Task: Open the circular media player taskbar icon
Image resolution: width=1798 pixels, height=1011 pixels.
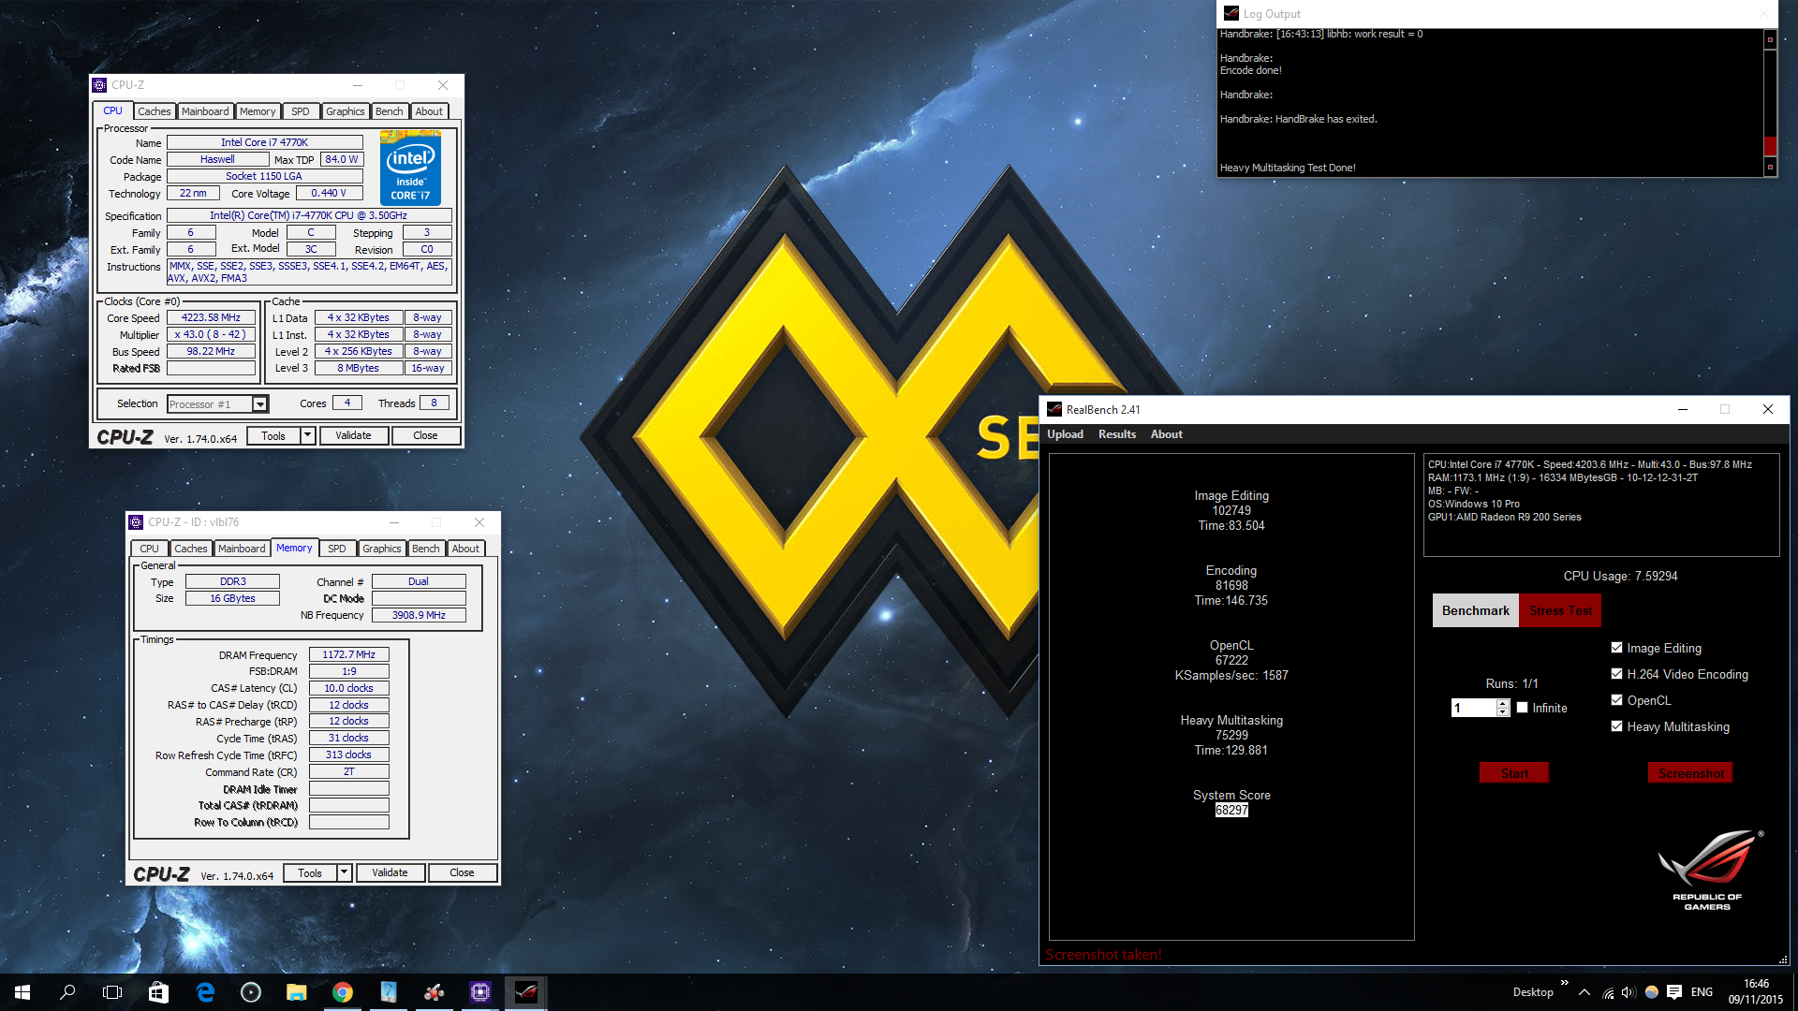Action: tap(251, 992)
